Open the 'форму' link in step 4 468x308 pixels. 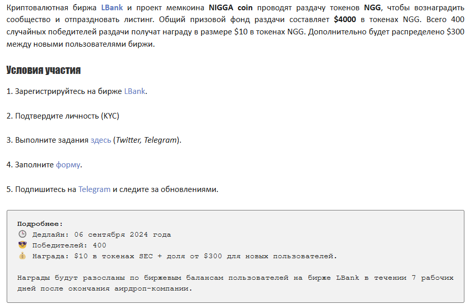[x=68, y=165]
